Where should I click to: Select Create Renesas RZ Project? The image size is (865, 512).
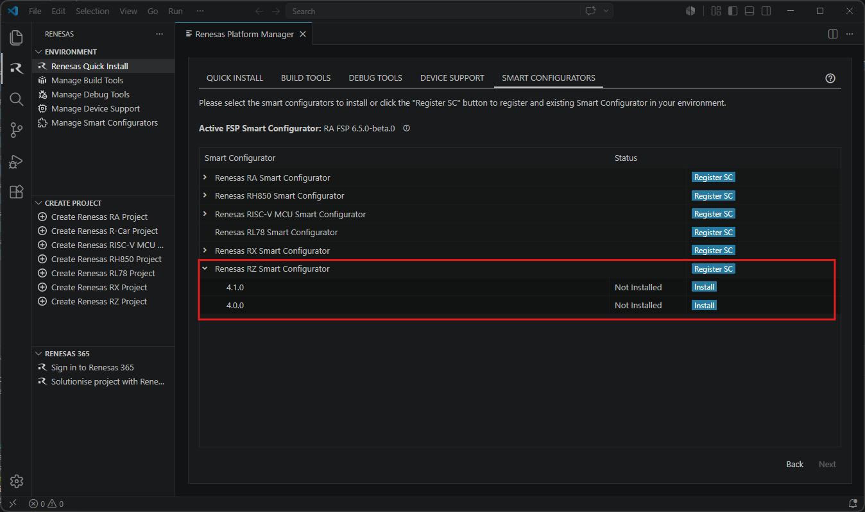[x=103, y=301]
